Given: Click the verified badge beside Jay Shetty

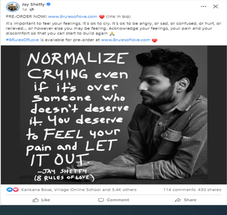Looking at the screenshot, I should [48, 4].
